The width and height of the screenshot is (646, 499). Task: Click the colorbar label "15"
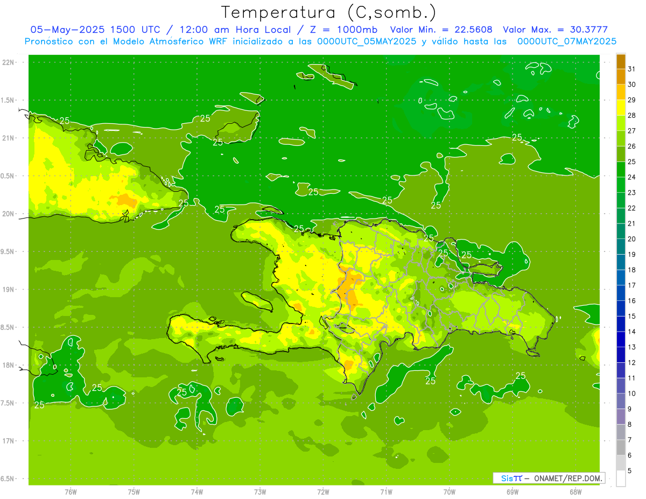point(632,317)
